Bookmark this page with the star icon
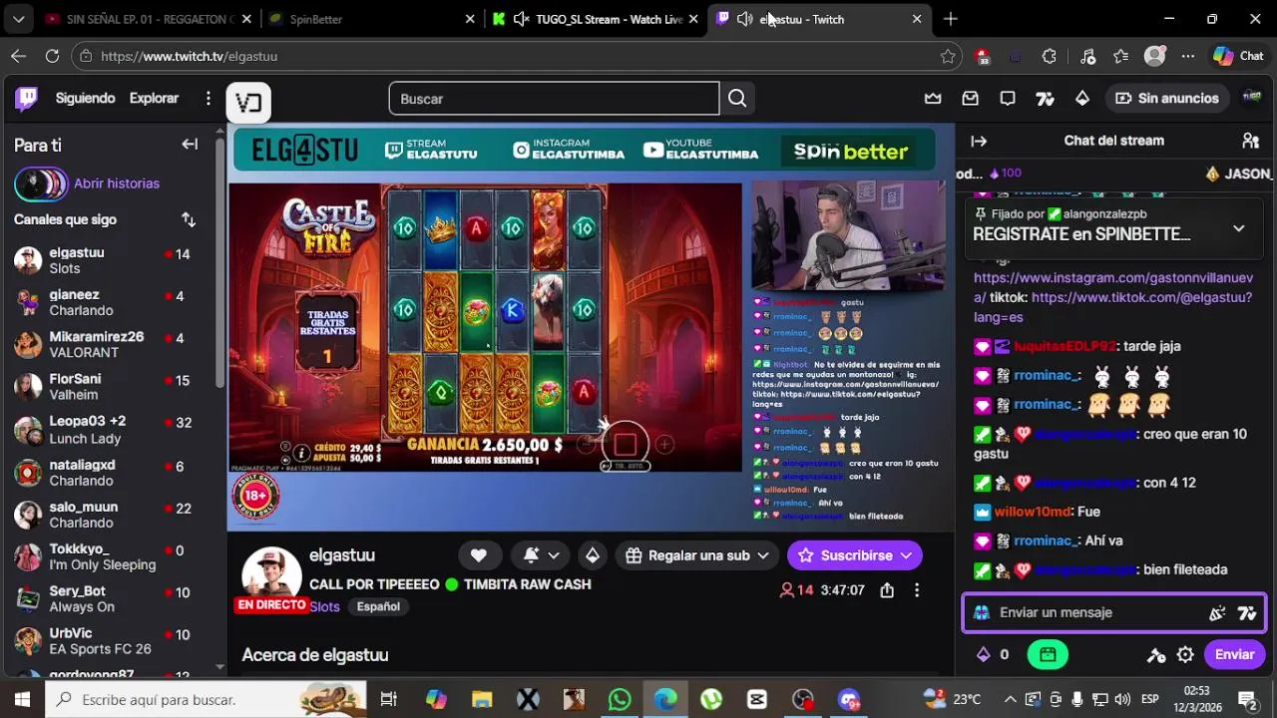This screenshot has height=718, width=1277. point(948,56)
